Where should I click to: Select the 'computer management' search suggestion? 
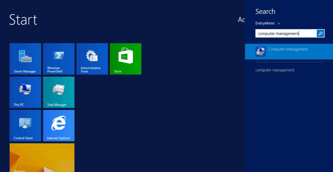point(275,70)
